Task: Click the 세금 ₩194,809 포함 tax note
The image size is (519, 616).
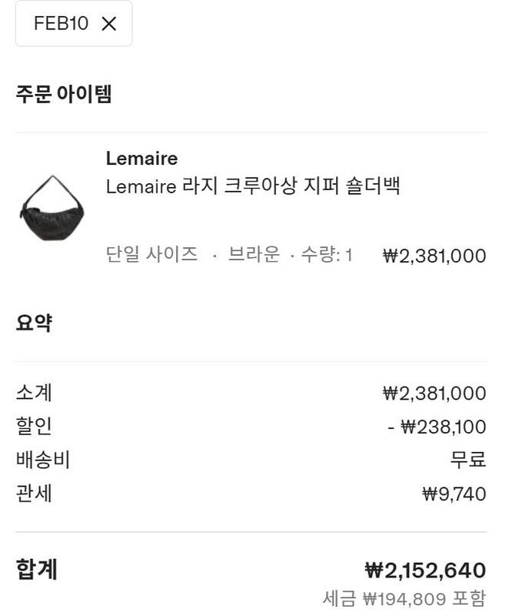Action: [404, 598]
